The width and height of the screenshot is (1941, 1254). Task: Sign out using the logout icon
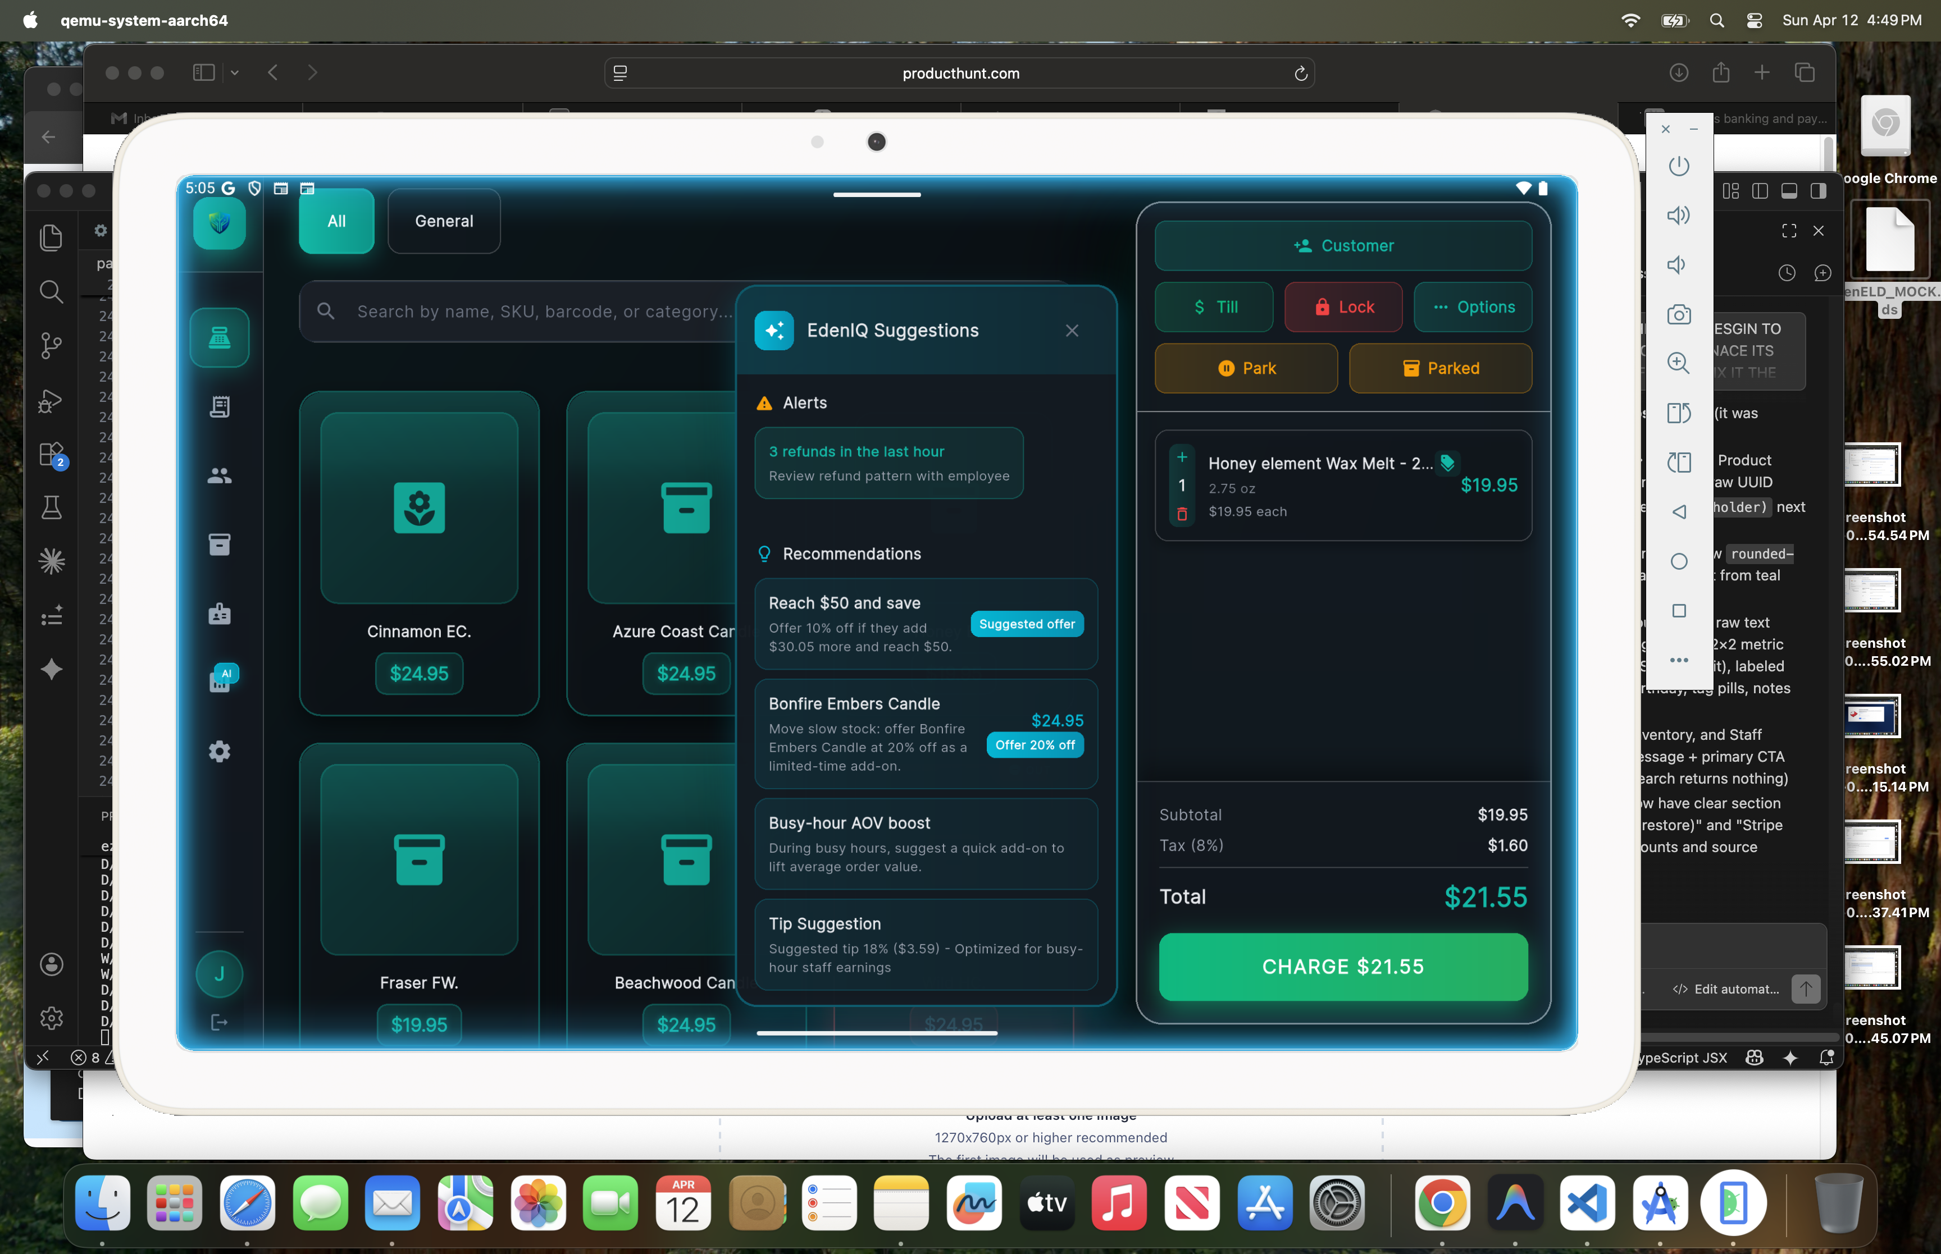click(x=220, y=1022)
